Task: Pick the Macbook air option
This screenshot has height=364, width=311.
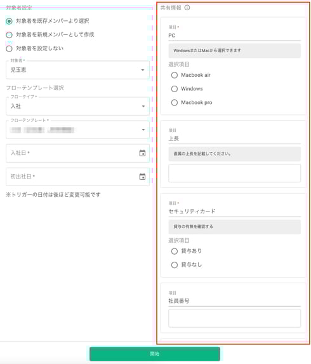Action: pos(174,75)
